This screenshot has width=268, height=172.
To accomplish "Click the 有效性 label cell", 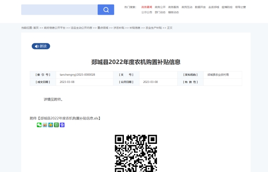I will point(190,82).
